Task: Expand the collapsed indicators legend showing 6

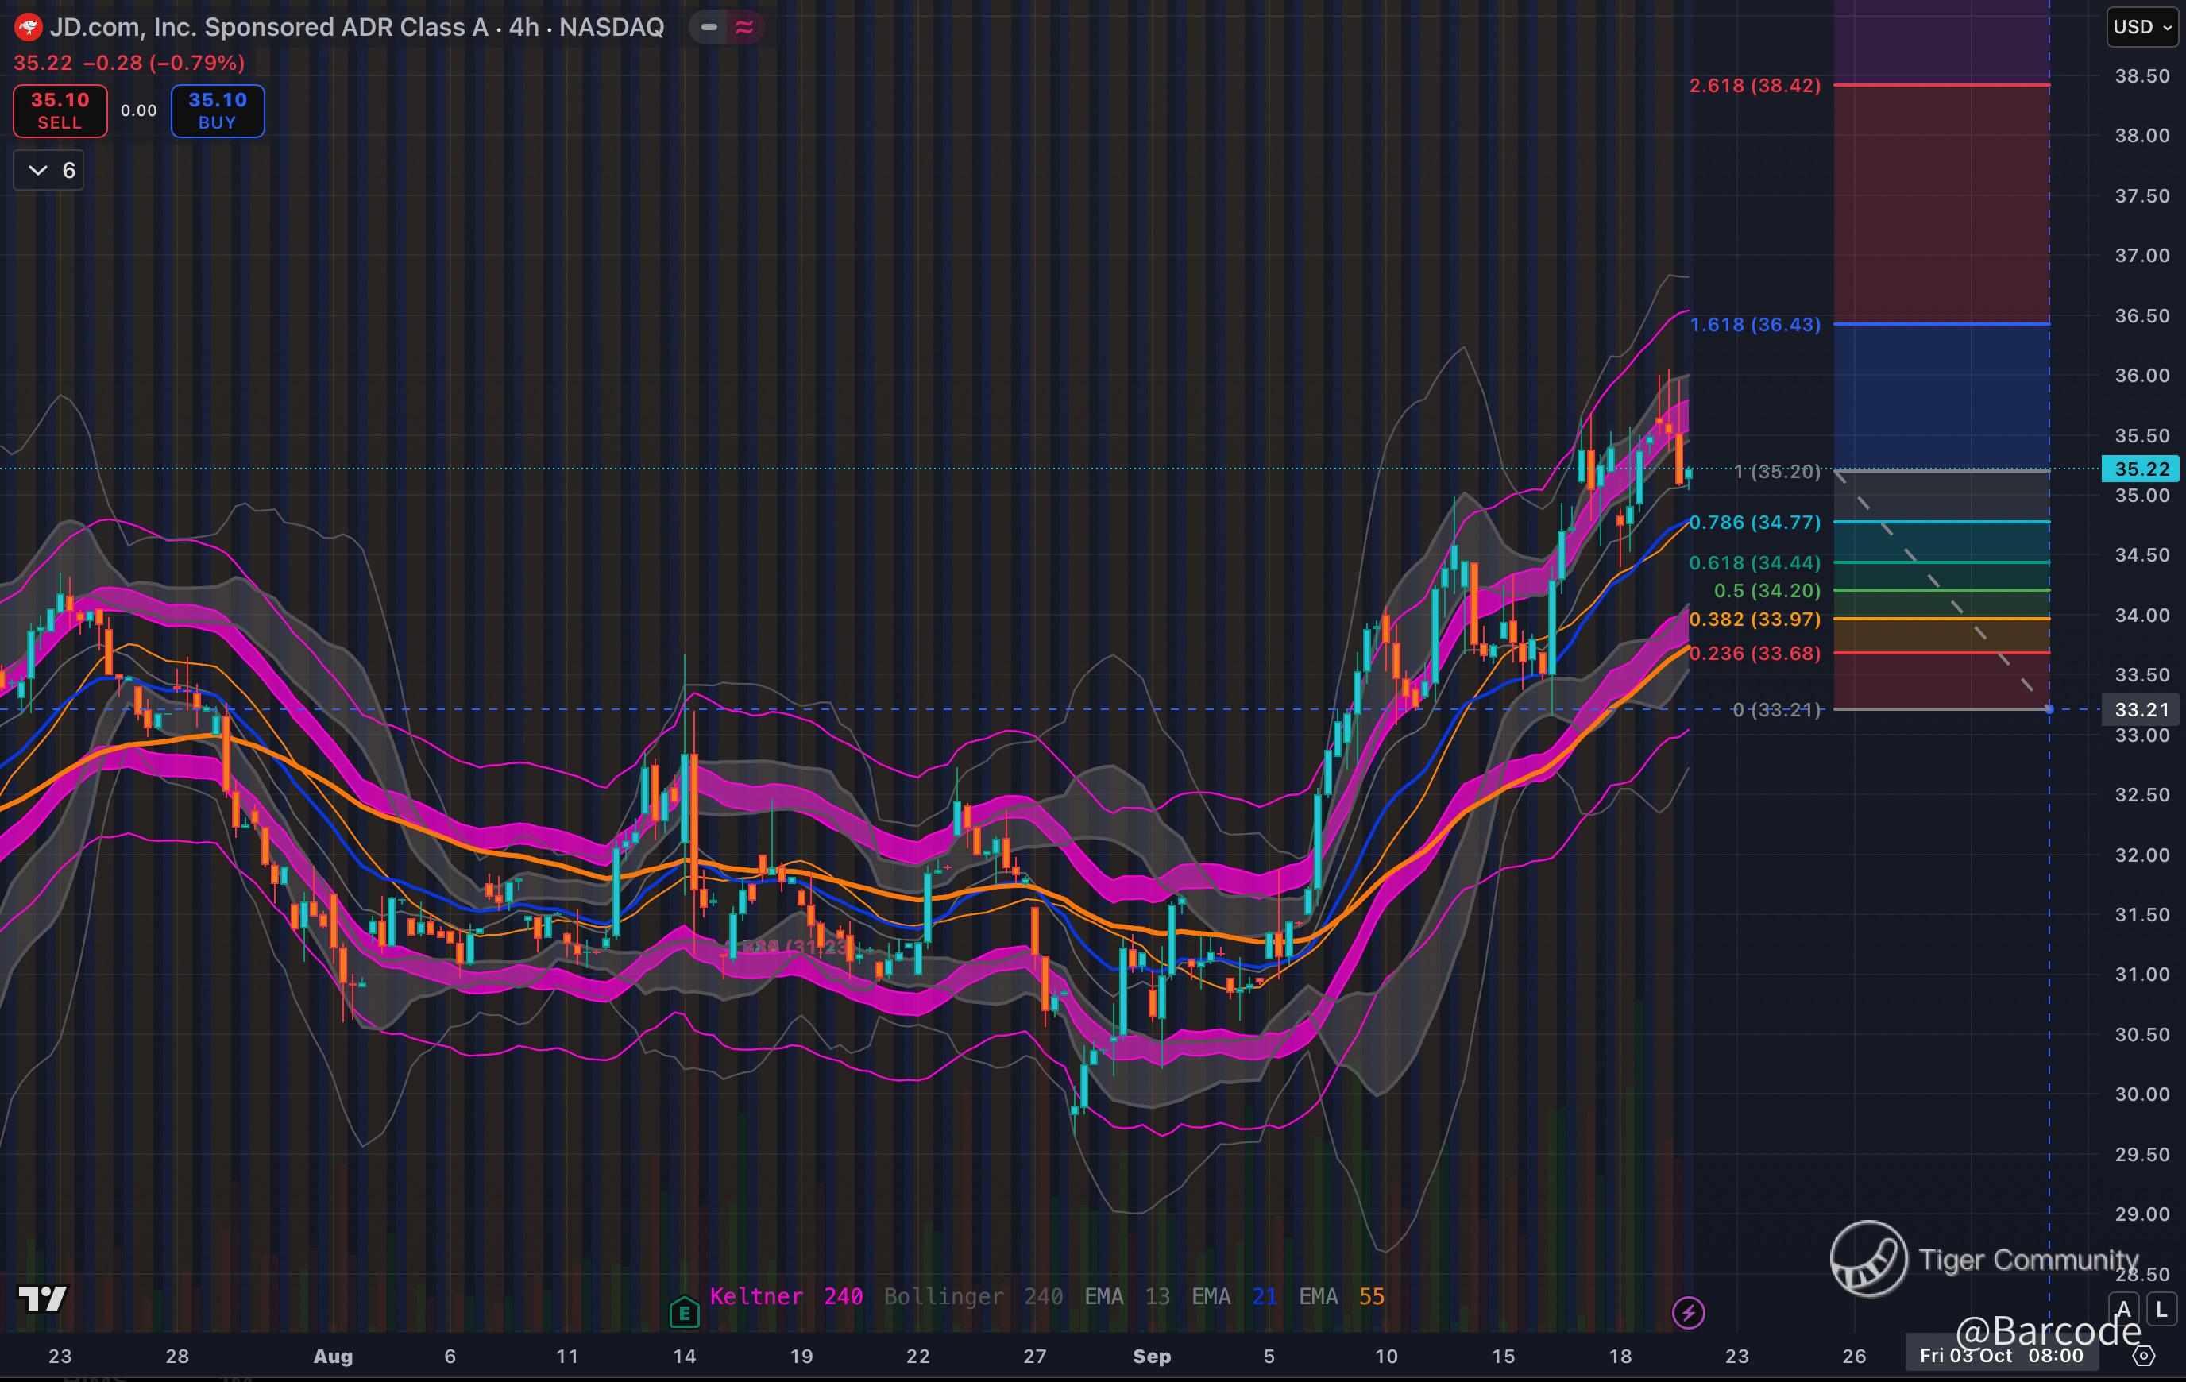Action: click(x=49, y=171)
